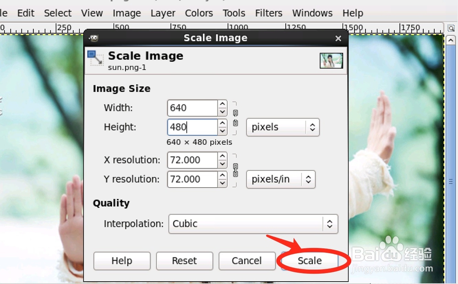Click the Reset button
Screen dimensions: 458x284
pyautogui.click(x=184, y=261)
